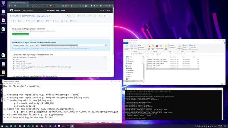The height and width of the screenshot is (128, 228).
Task: Switch clone URL to SSH
Action: coord(36,45)
